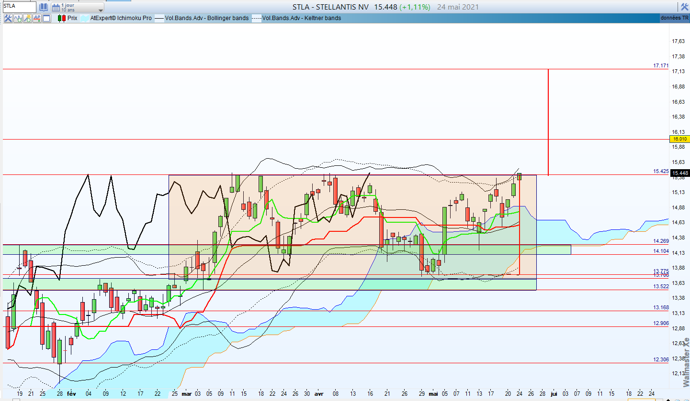Click the add drawing object icon
The width and height of the screenshot is (690, 401).
point(27,18)
